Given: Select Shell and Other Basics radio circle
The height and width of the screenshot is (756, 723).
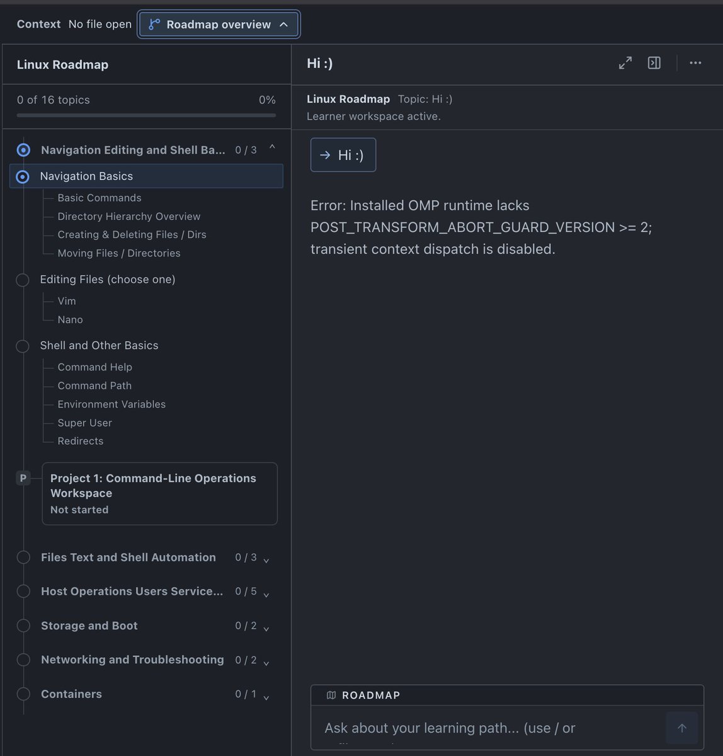Looking at the screenshot, I should point(23,346).
